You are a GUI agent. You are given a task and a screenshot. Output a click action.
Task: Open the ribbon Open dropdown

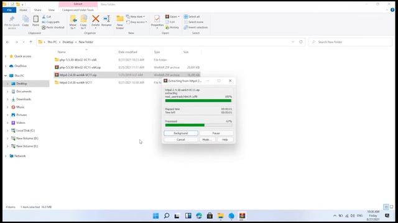click(172, 17)
